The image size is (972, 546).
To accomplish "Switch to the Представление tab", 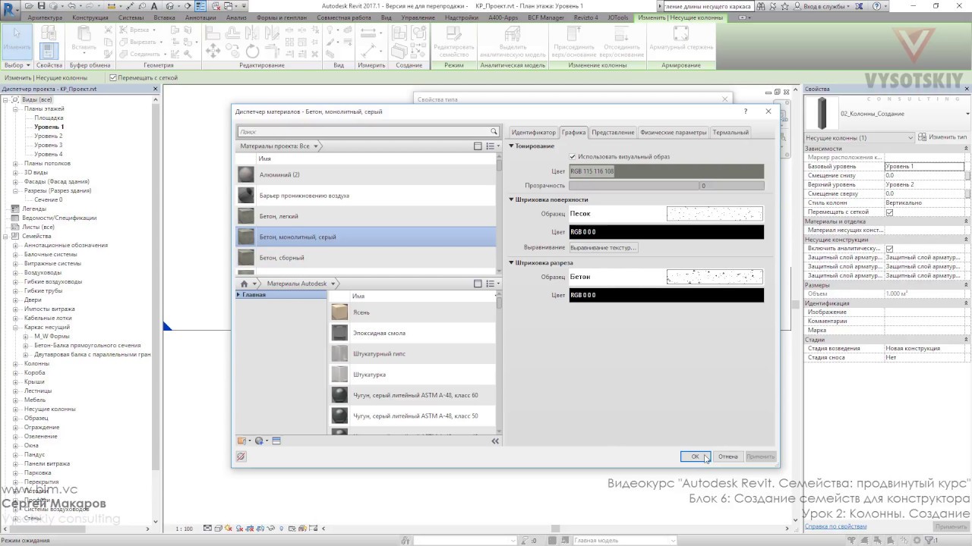I will pos(613,133).
